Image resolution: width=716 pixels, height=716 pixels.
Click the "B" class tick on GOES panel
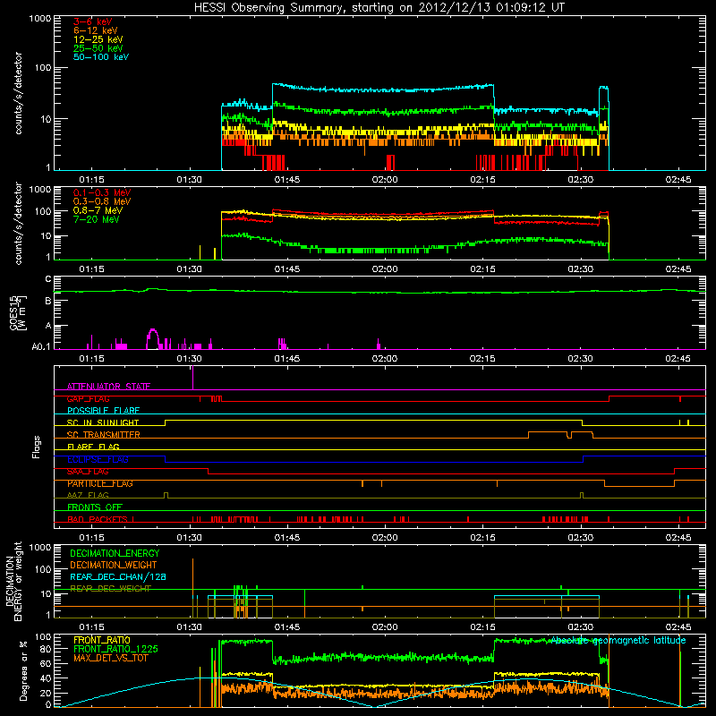coord(48,301)
